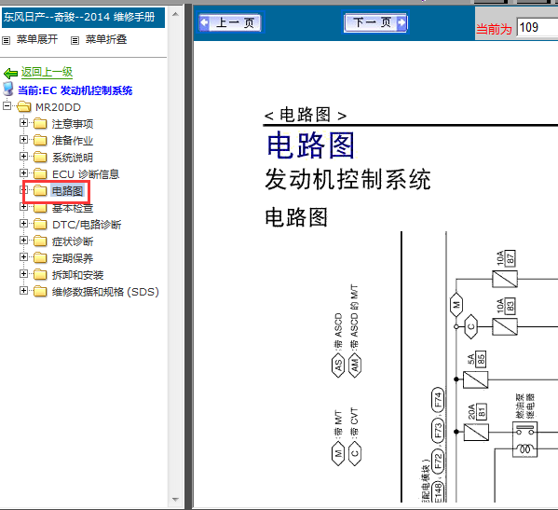Click the < 电路图 > section header
Viewport: 558px width, 510px height.
click(x=306, y=115)
